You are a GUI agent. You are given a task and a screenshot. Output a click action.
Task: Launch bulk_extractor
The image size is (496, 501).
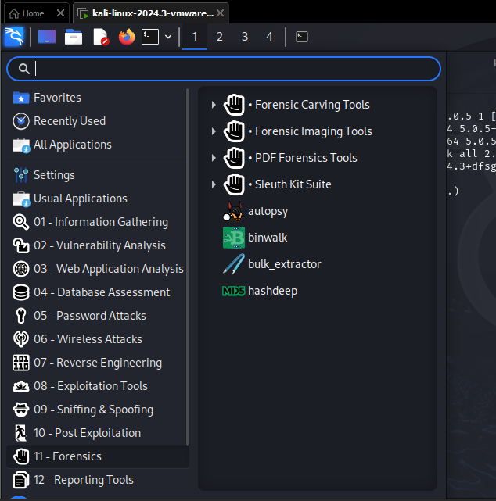point(317,264)
